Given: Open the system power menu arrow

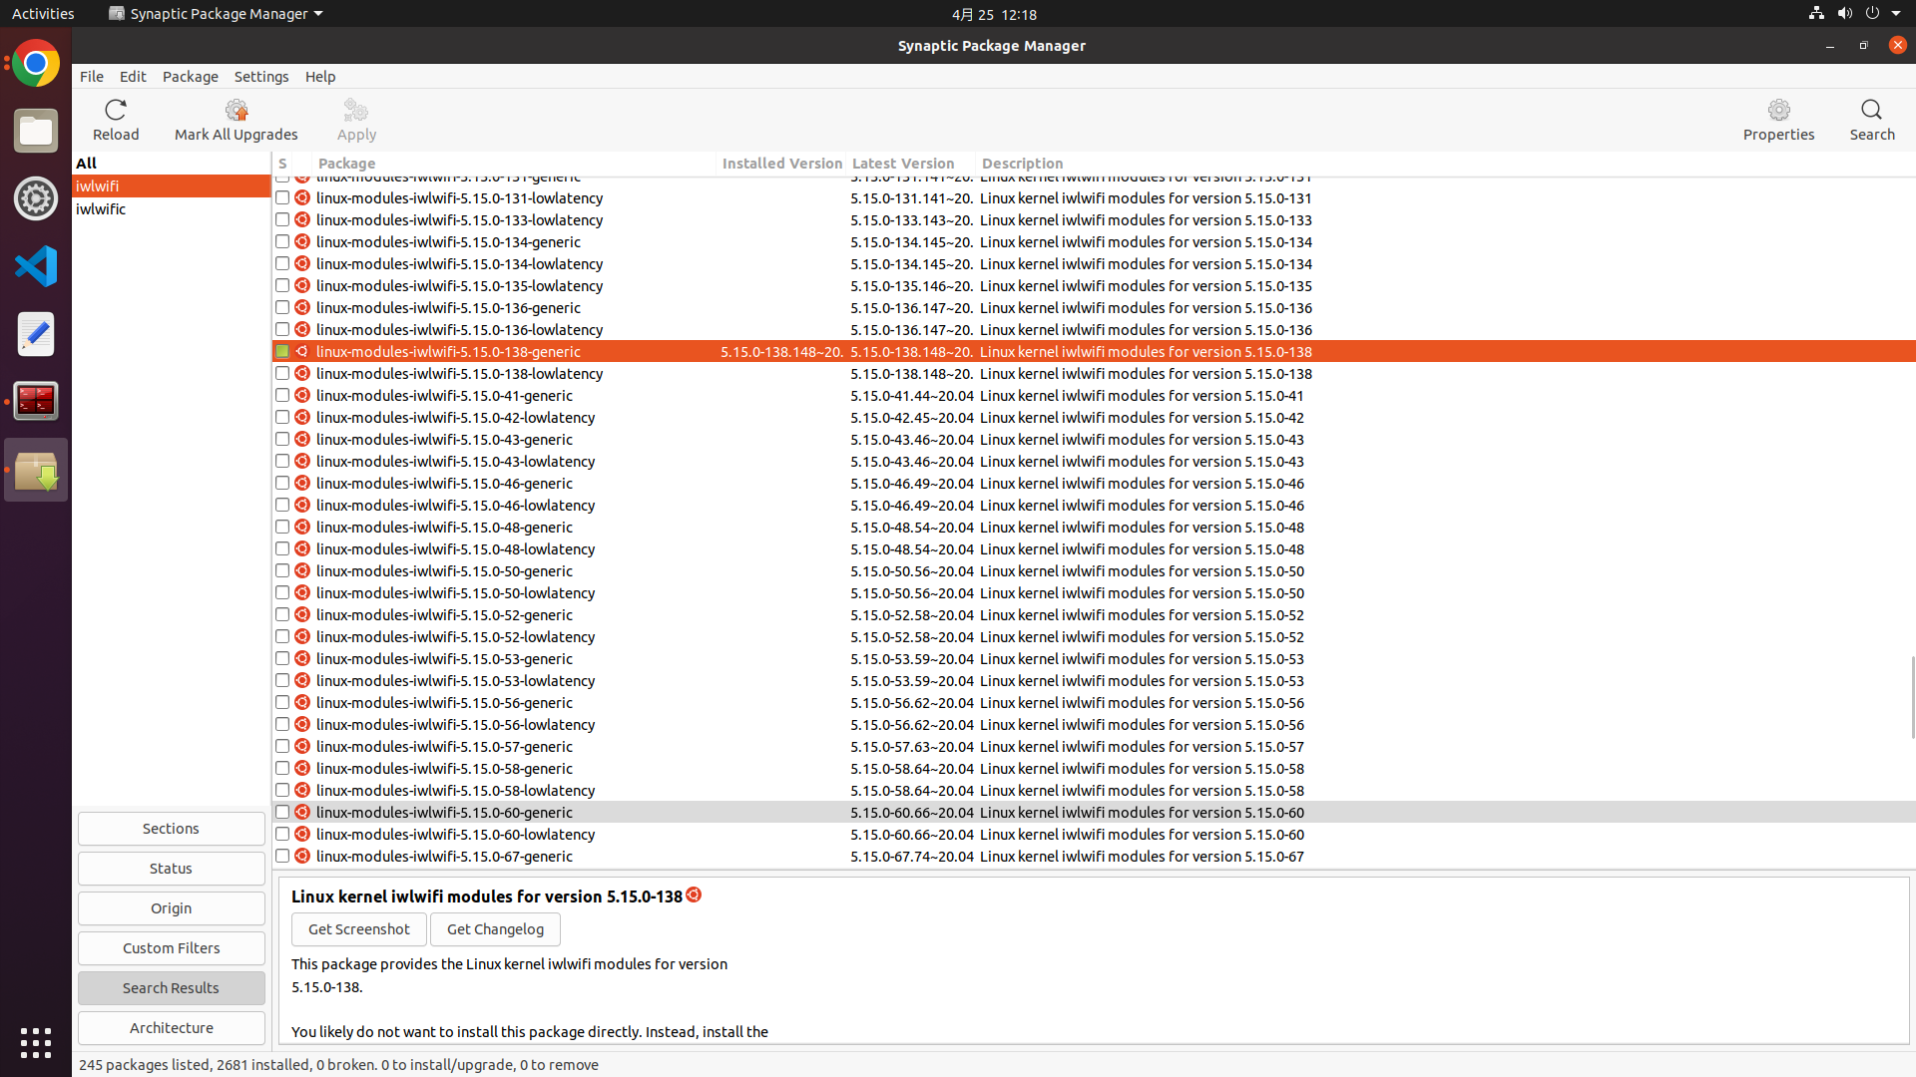Looking at the screenshot, I should click(x=1896, y=13).
